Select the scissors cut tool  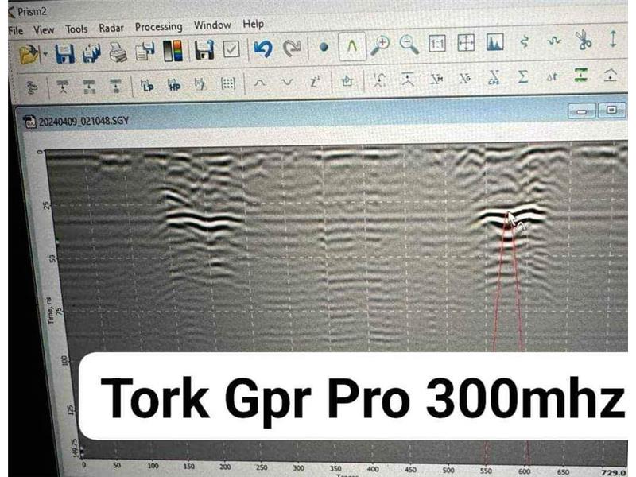pyautogui.click(x=584, y=40)
